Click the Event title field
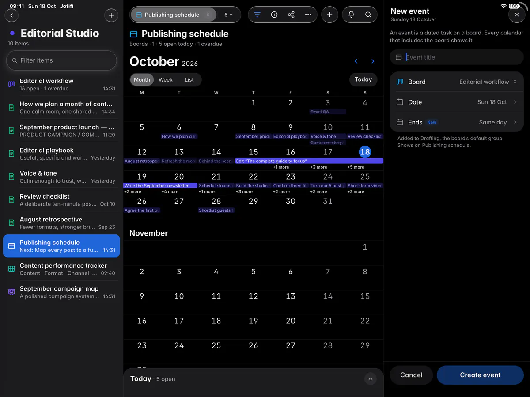Image resolution: width=530 pixels, height=397 pixels. click(457, 57)
